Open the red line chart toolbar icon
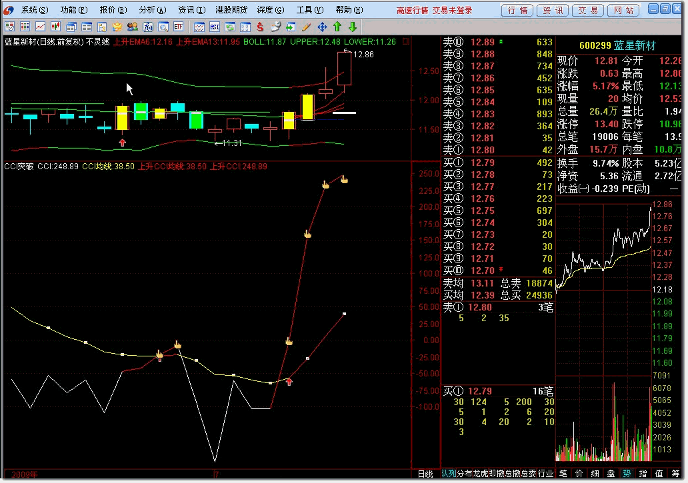The height and width of the screenshot is (483, 688). click(41, 27)
